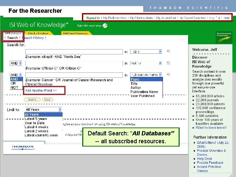236x177 pixels.
Task: Select Topic in the field list
Action: tap(146, 79)
